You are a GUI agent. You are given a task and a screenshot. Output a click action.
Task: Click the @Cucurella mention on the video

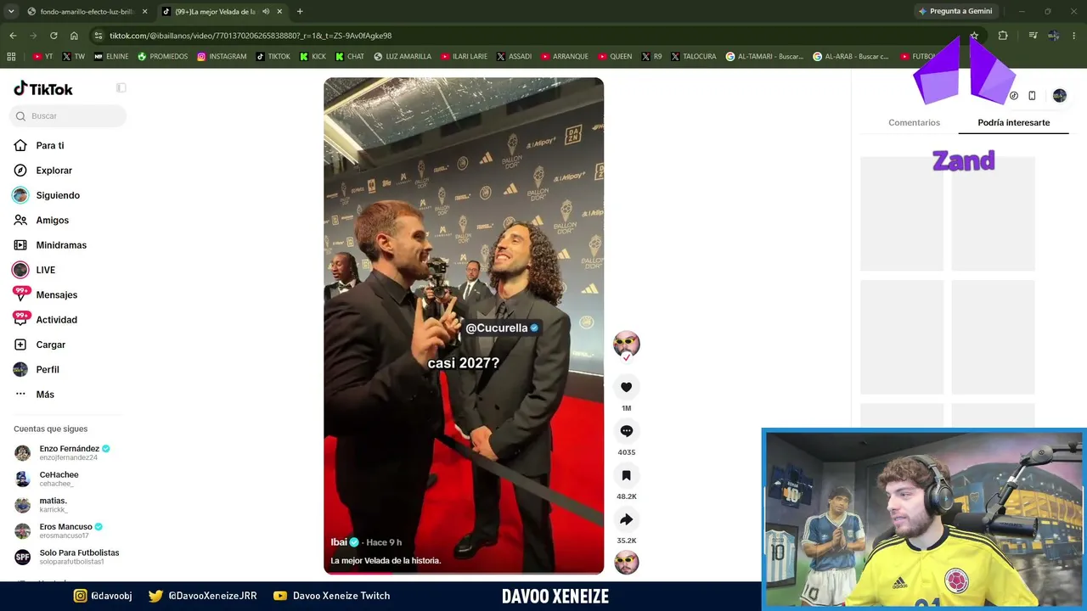click(501, 328)
